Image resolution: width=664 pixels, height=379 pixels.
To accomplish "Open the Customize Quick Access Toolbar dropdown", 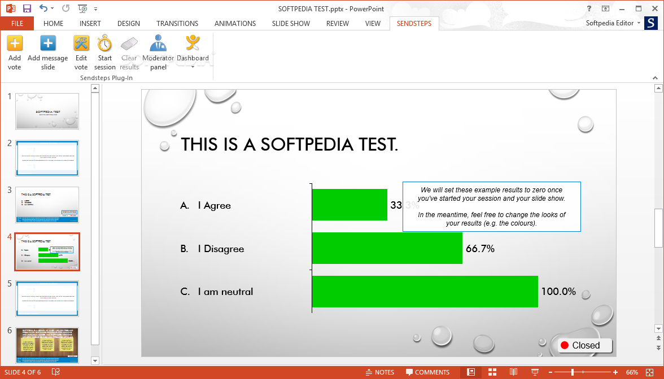I will pos(96,8).
